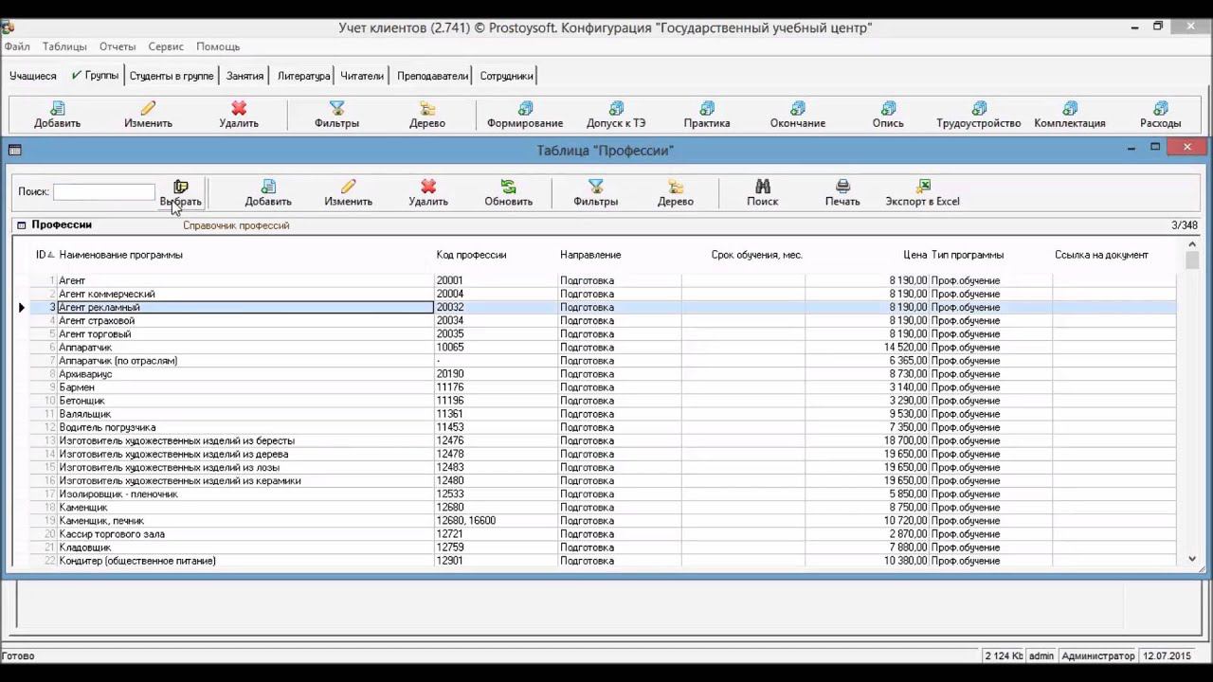Screen dimensions: 1213x682
Task: Select the Группы tab
Action: (95, 76)
